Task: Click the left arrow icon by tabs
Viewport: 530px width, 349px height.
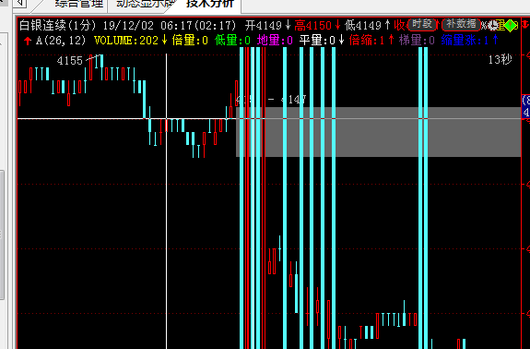Action: pos(21,4)
